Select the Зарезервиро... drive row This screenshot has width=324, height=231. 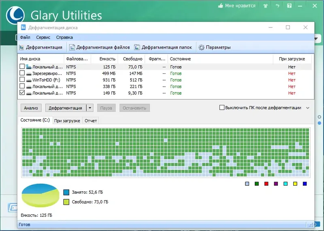[165, 73]
